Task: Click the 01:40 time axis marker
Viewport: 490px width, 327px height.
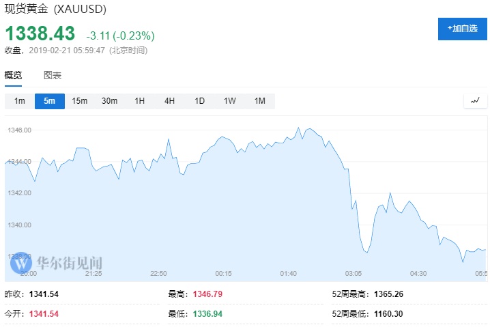Action: tap(288, 273)
